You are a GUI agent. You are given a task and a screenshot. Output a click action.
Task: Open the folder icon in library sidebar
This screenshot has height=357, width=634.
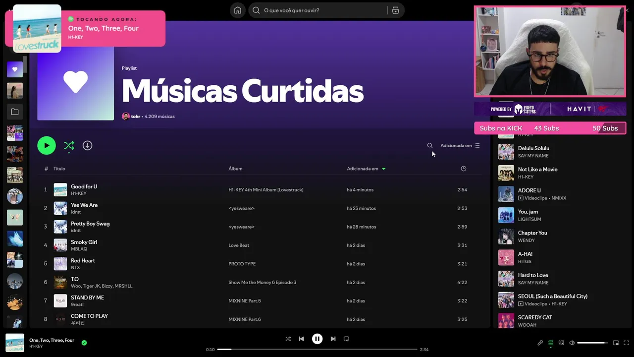(15, 112)
